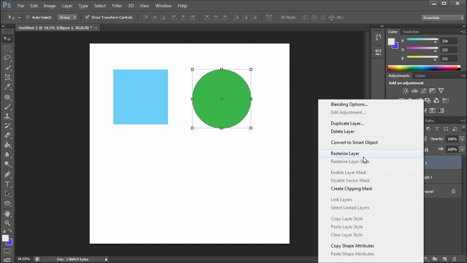Choose Rasterize Layer from context menu
Image resolution: width=467 pixels, height=263 pixels.
coord(345,153)
